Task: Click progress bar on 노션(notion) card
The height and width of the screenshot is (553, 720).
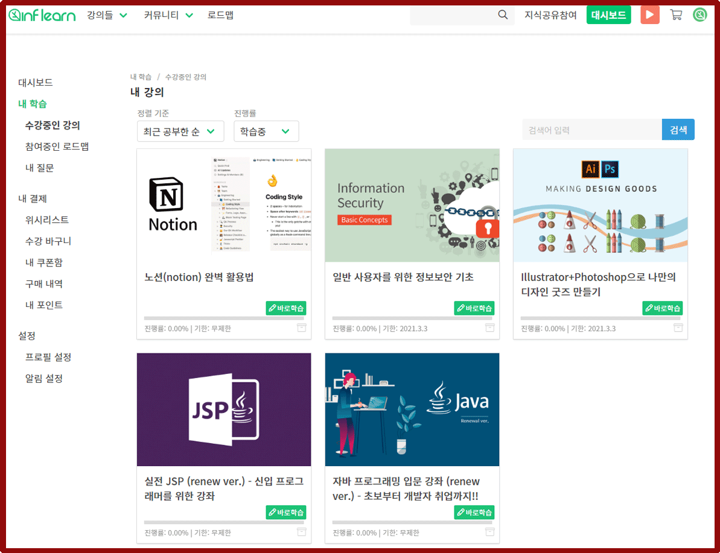Action: pos(224,318)
